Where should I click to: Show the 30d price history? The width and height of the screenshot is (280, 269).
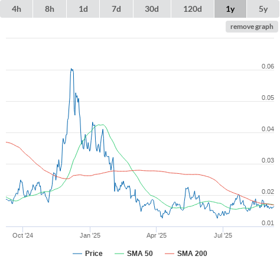pyautogui.click(x=152, y=9)
